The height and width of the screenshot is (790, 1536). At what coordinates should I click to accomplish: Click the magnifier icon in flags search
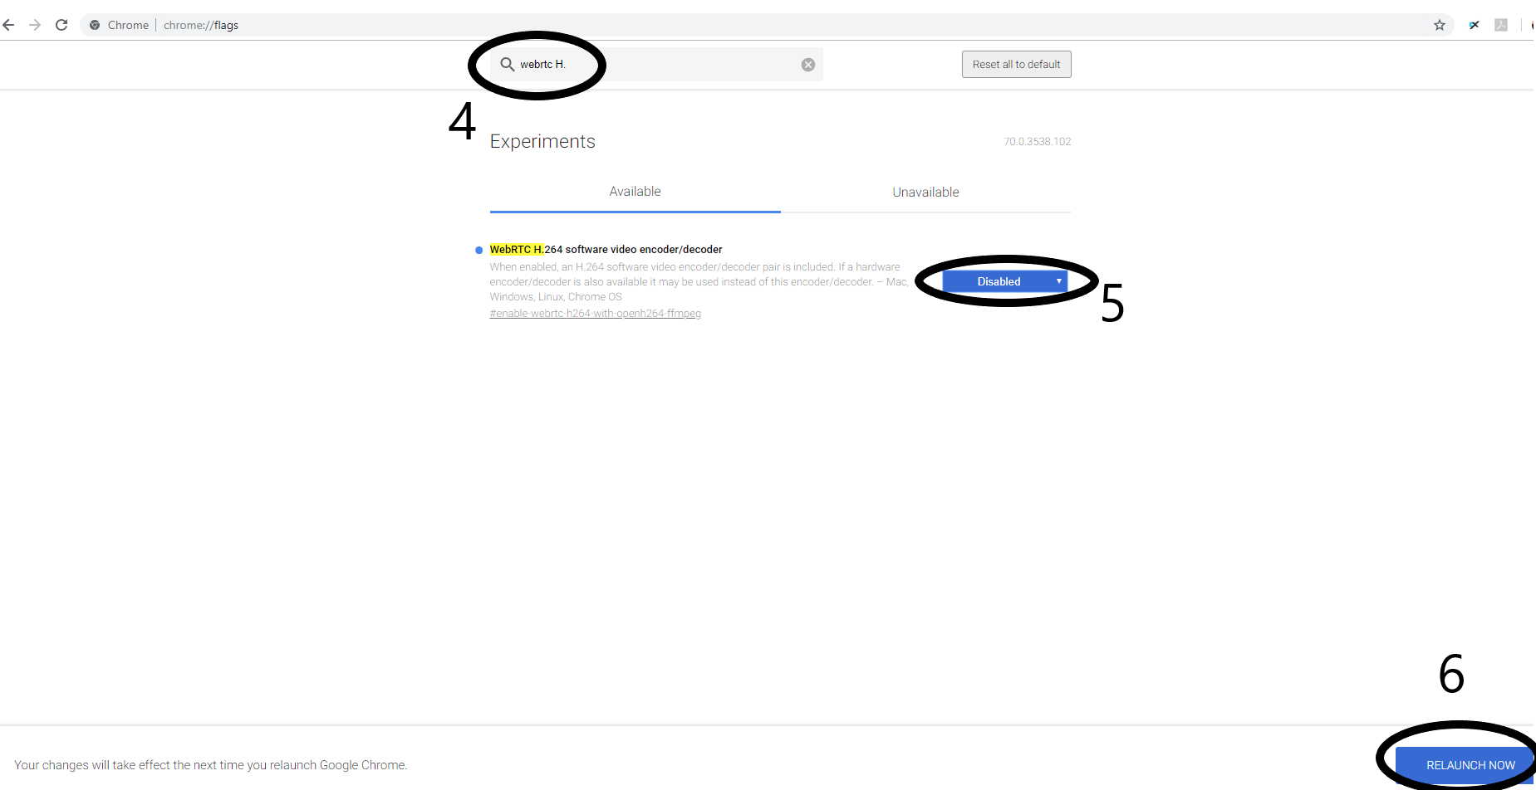(x=507, y=64)
